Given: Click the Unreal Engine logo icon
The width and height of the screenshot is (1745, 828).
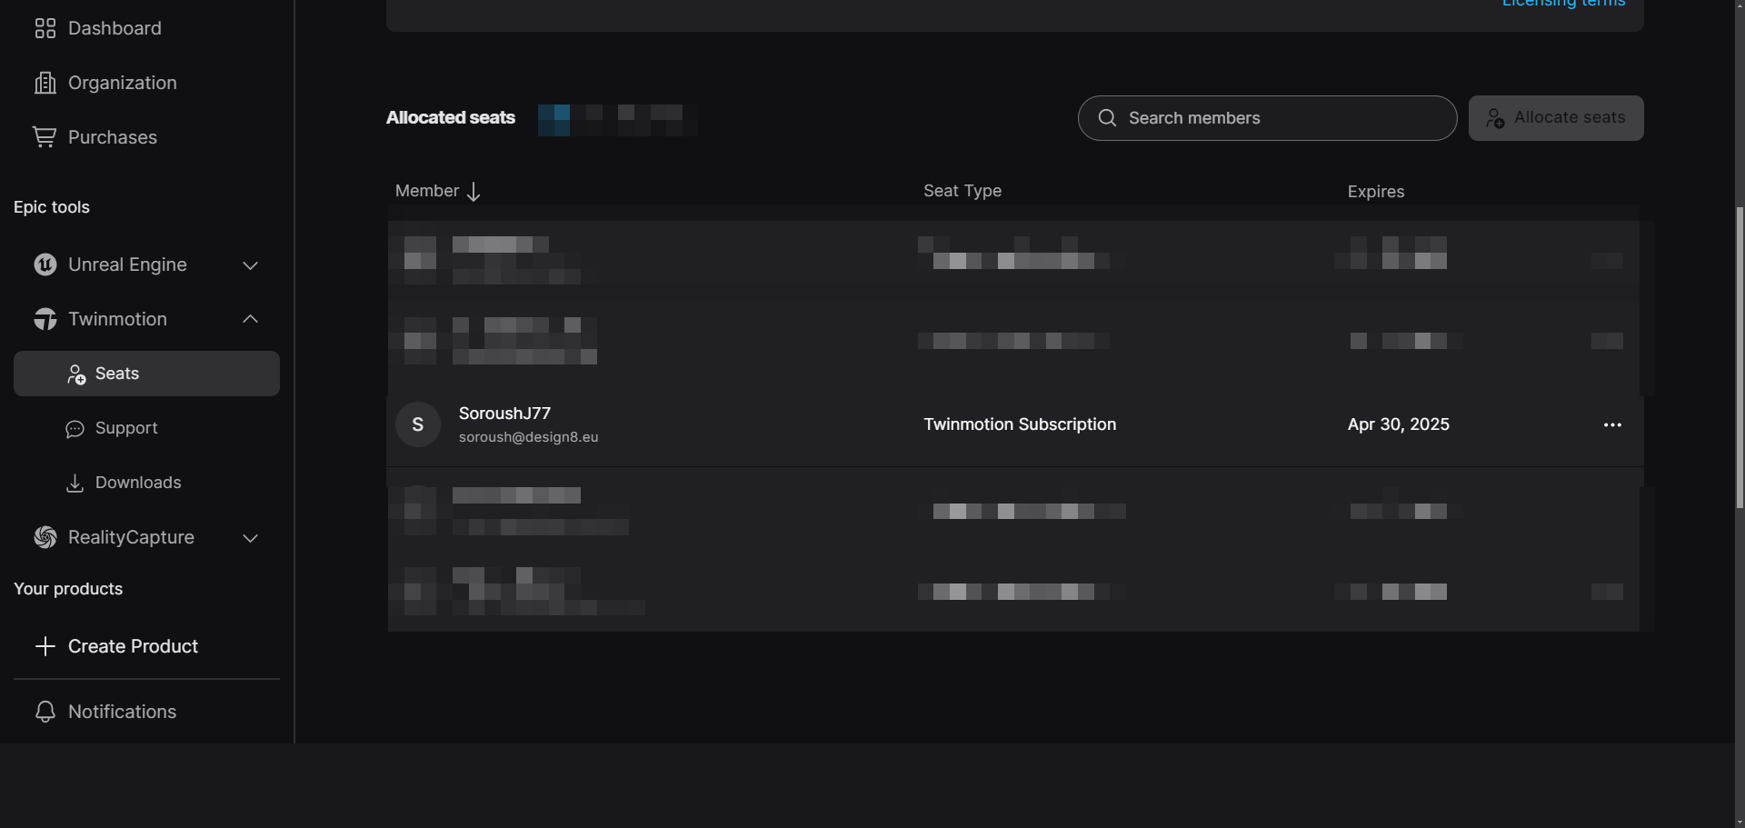Looking at the screenshot, I should [45, 264].
